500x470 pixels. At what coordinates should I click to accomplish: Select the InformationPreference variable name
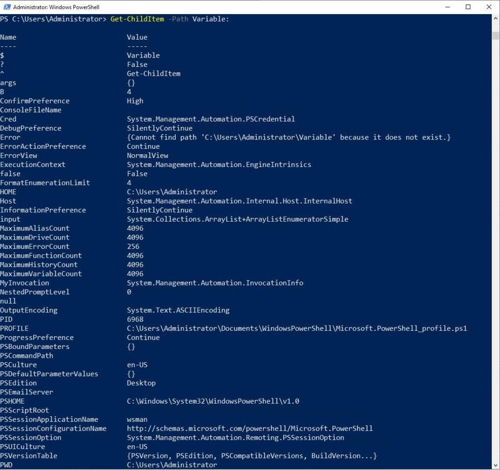tap(43, 210)
